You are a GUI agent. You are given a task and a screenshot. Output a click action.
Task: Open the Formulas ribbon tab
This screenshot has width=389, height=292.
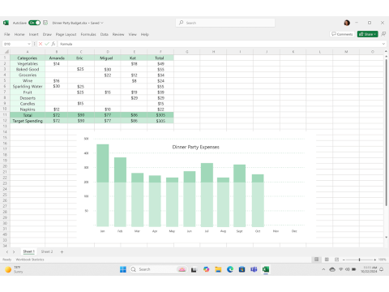(x=88, y=34)
